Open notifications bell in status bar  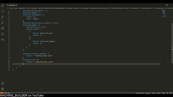171,93
